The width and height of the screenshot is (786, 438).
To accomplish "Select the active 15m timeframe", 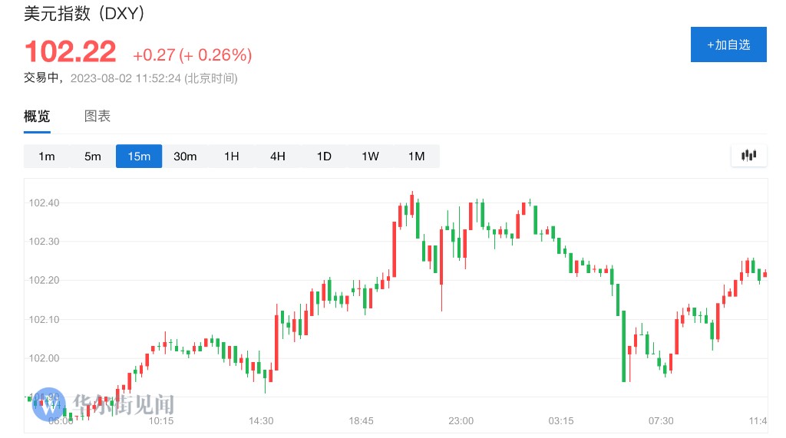I will pyautogui.click(x=139, y=156).
